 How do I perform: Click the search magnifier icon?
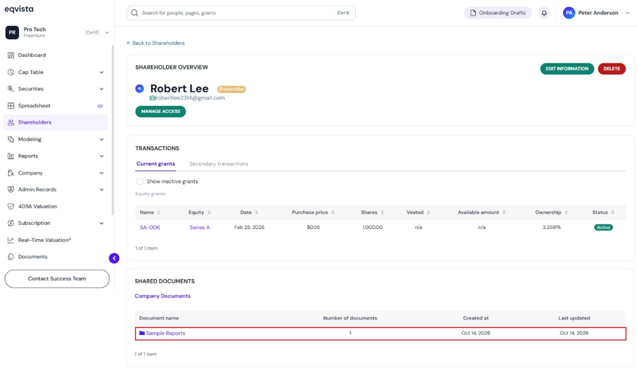pos(135,13)
